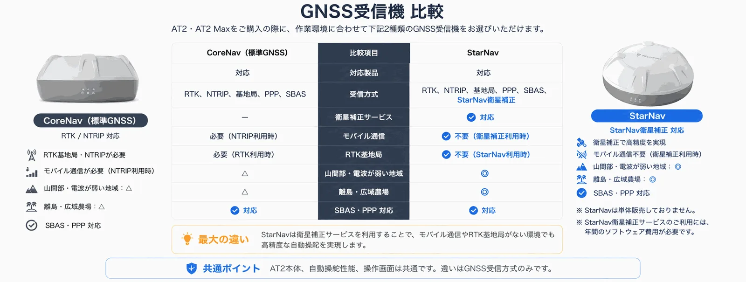The image size is (746, 282).
Task: Select the StarNav table column header
Action: 486,53
